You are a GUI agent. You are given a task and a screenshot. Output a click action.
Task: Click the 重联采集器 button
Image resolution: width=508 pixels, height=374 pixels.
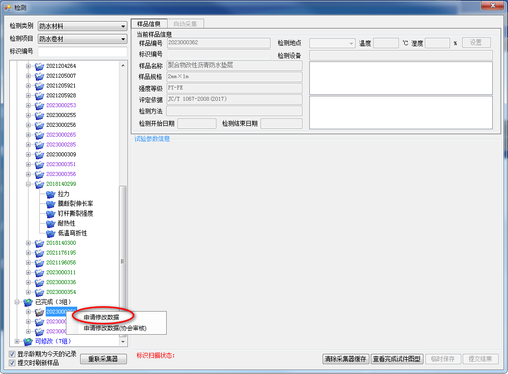click(103, 359)
